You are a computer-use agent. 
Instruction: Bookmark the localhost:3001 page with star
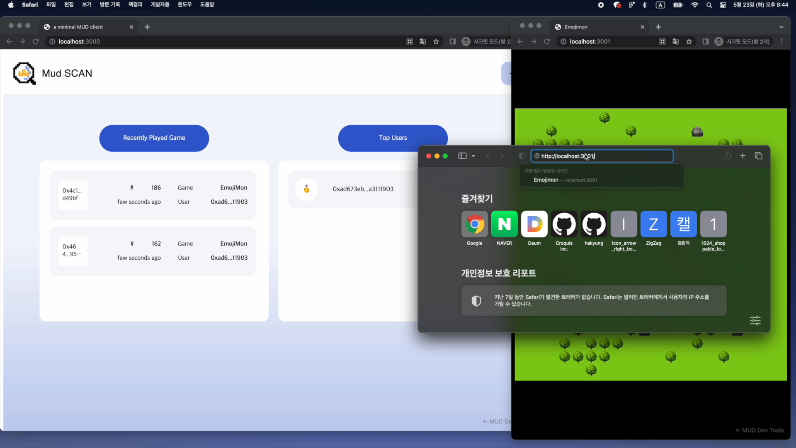689,41
